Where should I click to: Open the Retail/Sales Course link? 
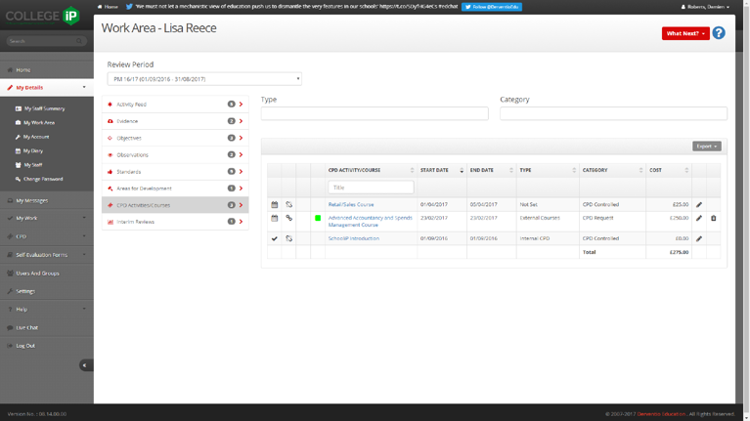pyautogui.click(x=351, y=204)
